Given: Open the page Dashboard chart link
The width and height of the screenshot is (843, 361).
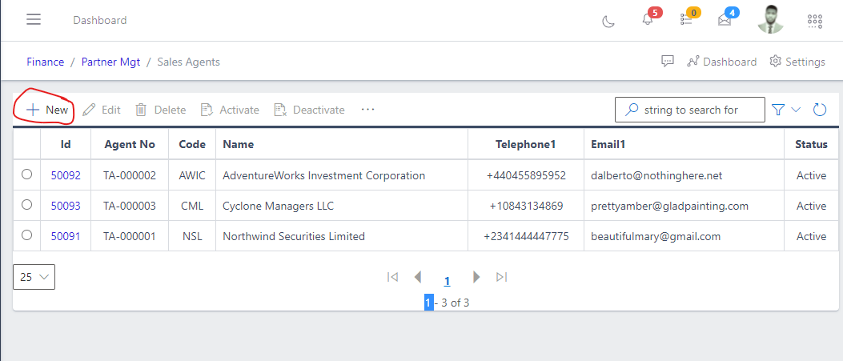Looking at the screenshot, I should (721, 62).
